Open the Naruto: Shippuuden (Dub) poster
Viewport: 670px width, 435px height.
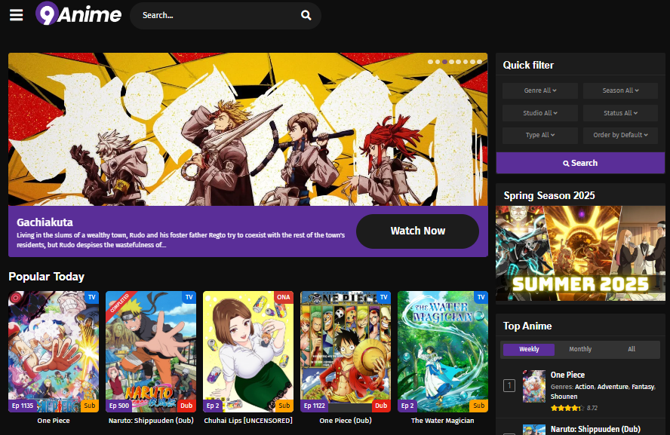coord(151,351)
